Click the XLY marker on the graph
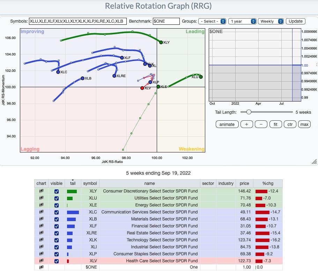The height and width of the screenshot is (271, 318). pos(161,42)
